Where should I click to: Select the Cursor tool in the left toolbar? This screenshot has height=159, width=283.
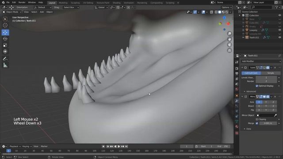[5, 25]
